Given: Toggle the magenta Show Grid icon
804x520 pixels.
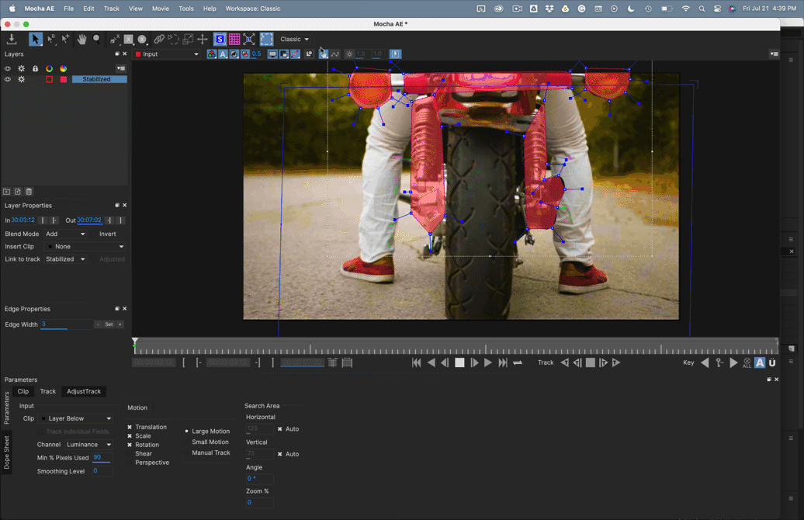Looking at the screenshot, I should click(234, 39).
